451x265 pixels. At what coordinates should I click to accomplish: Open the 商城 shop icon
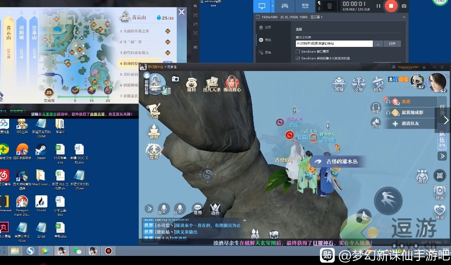(x=339, y=85)
